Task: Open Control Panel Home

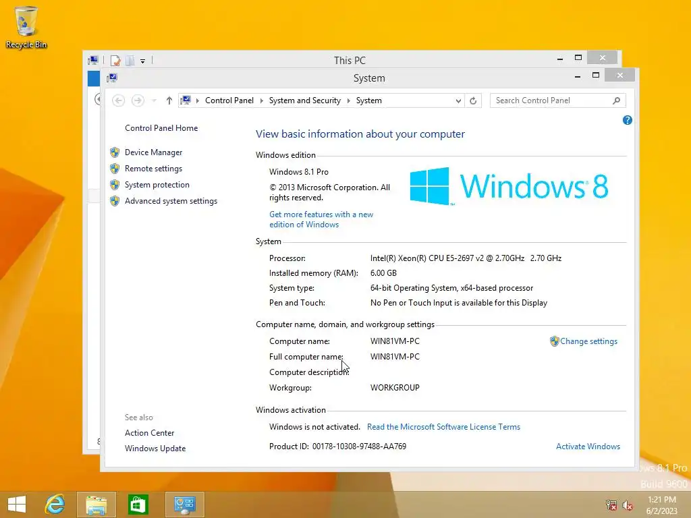Action: [161, 128]
